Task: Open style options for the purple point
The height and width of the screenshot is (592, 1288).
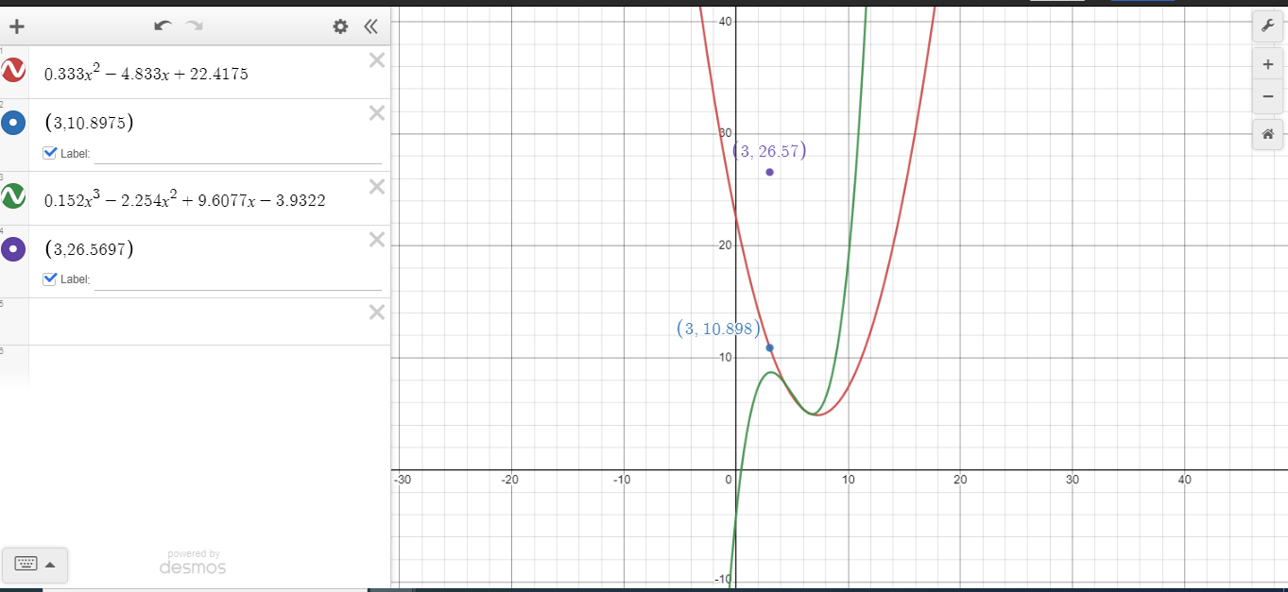Action: tap(12, 248)
